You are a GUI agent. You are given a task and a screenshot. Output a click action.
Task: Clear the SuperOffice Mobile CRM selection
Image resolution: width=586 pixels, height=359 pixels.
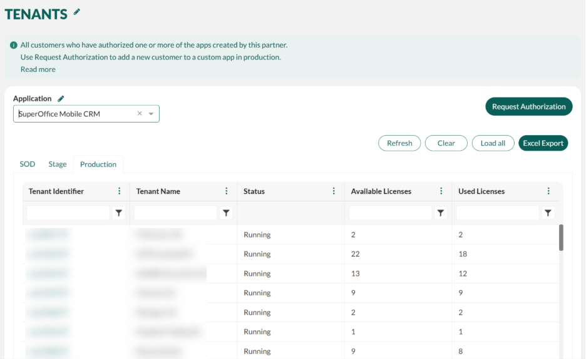(140, 114)
